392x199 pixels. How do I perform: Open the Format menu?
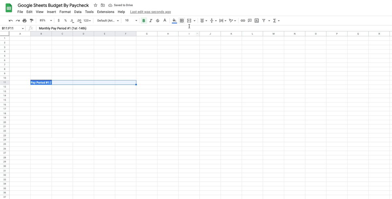point(65,12)
